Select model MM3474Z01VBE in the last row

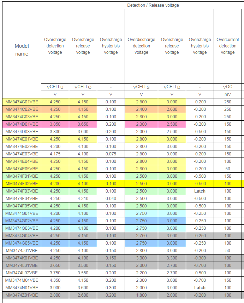pyautogui.click(x=22, y=295)
